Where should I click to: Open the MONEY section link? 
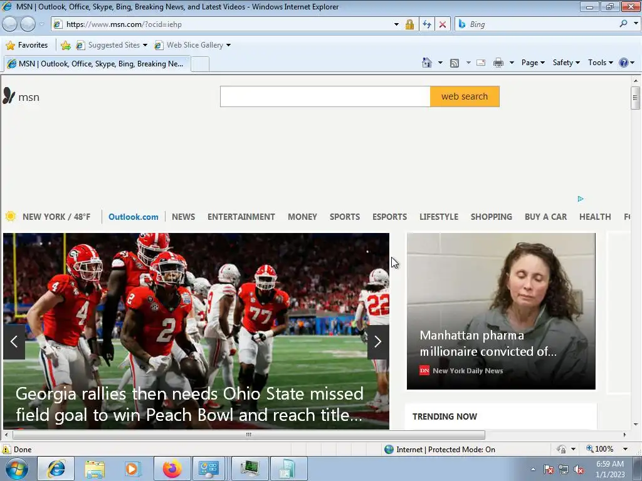tap(303, 217)
